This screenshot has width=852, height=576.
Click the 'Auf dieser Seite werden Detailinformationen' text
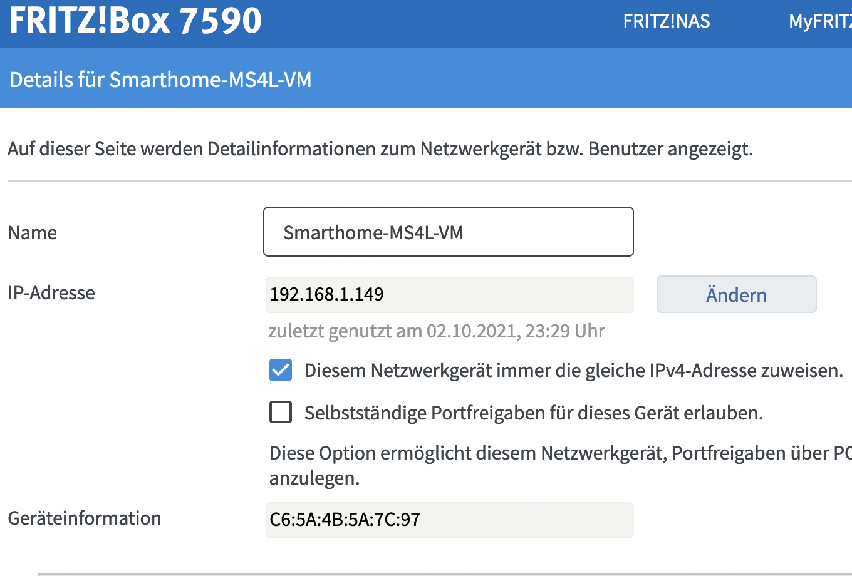pos(380,149)
